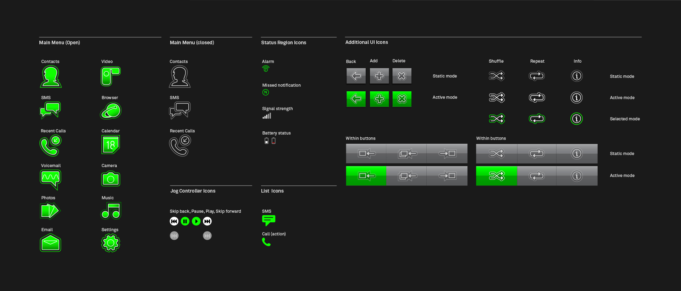Image resolution: width=681 pixels, height=291 pixels.
Task: Click the green active Back arrow button
Action: (356, 99)
